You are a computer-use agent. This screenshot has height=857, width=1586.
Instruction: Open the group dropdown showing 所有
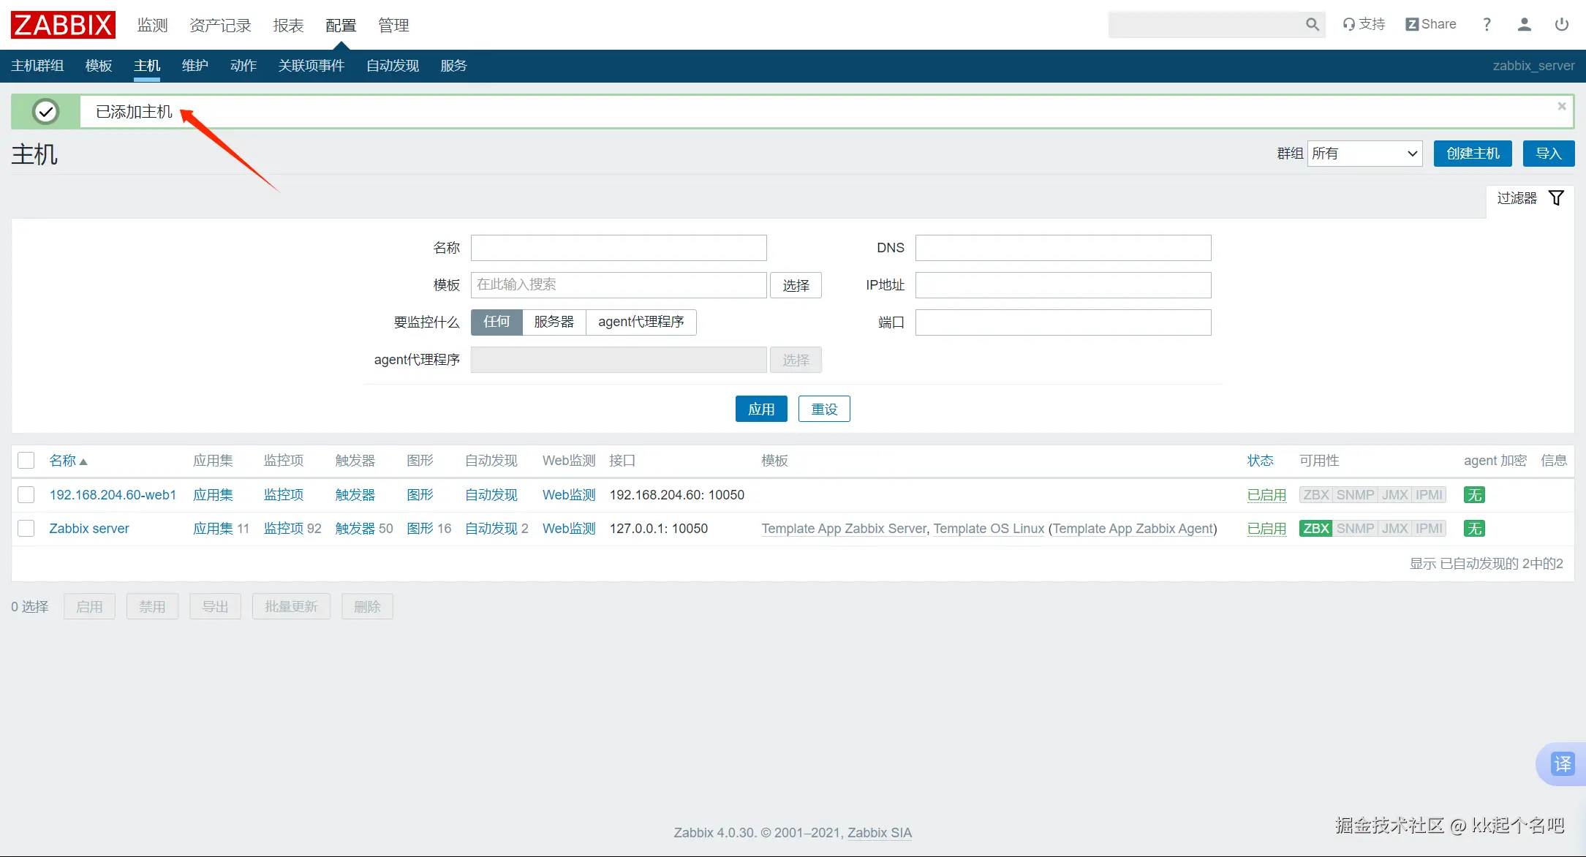point(1364,154)
